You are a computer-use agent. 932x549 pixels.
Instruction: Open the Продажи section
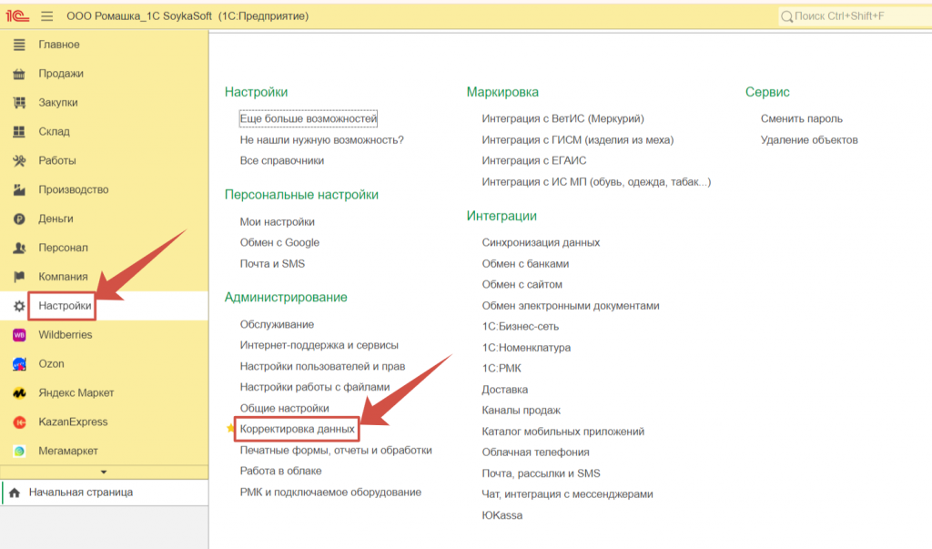pyautogui.click(x=60, y=74)
